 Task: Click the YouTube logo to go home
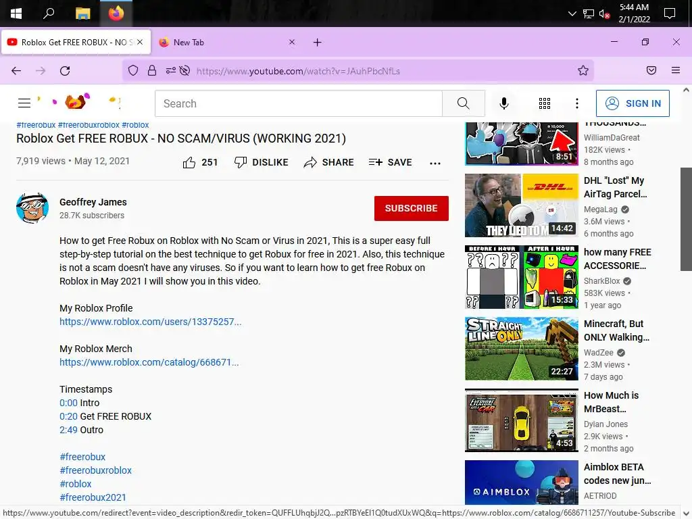click(80, 101)
